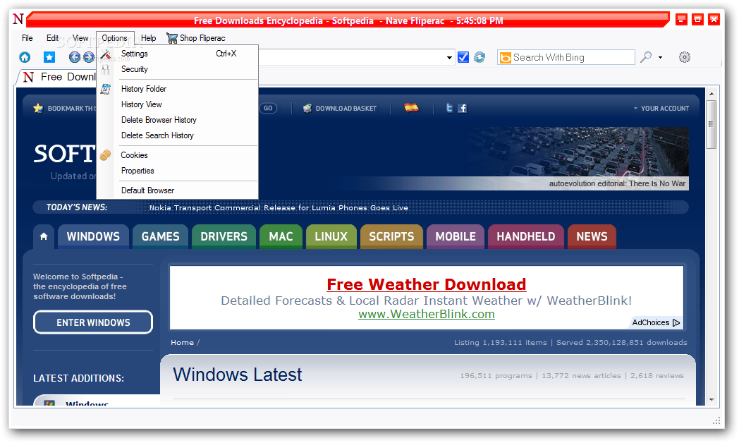Open Free Weather Download ad link
The image size is (739, 443).
[427, 285]
